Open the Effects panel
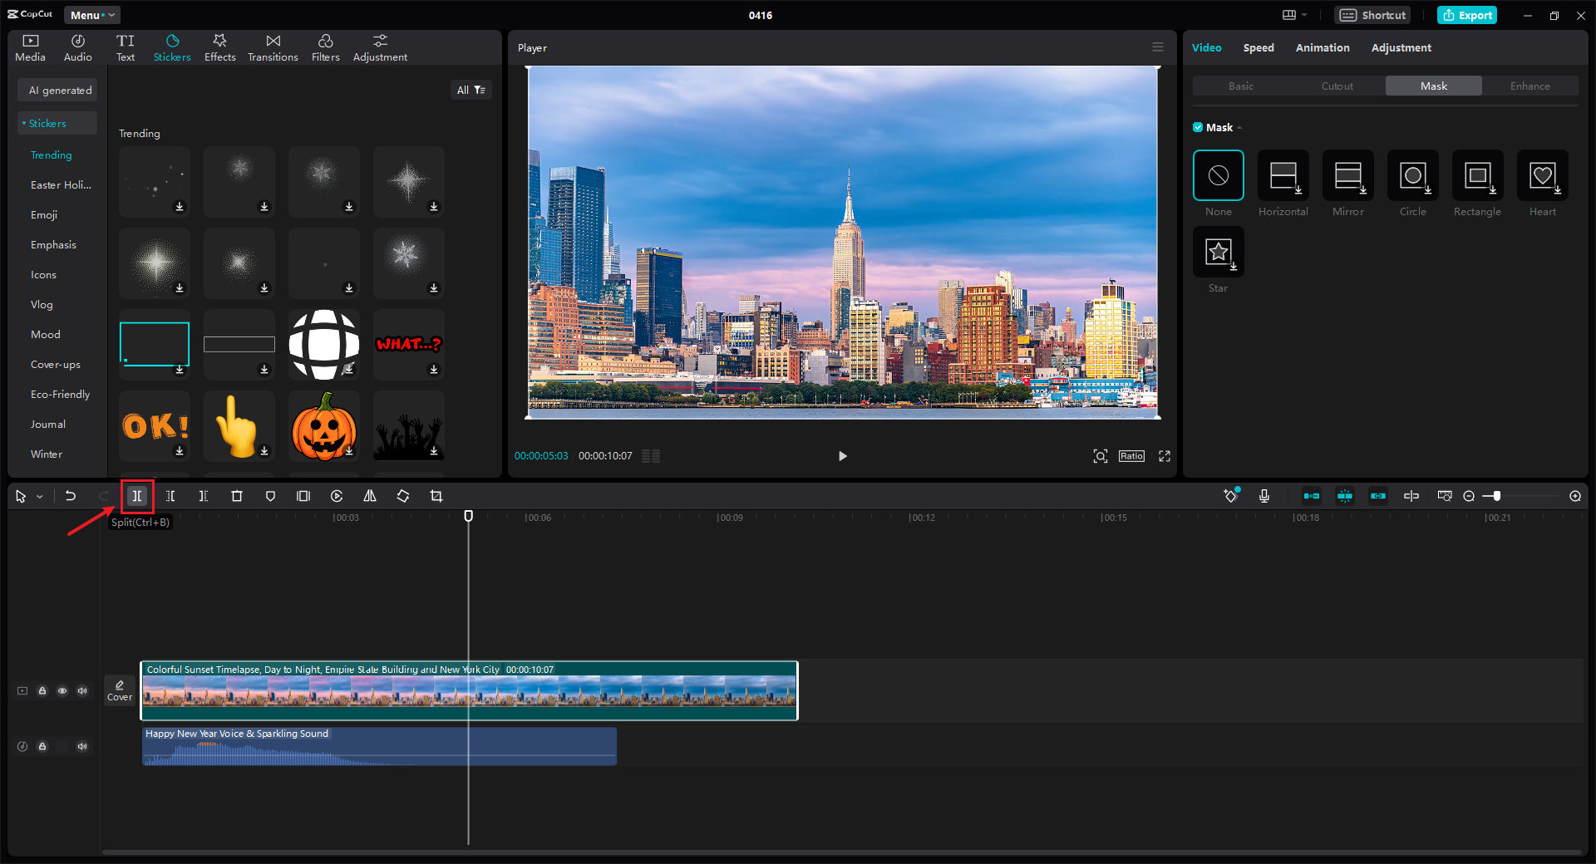The image size is (1596, 864). (219, 48)
